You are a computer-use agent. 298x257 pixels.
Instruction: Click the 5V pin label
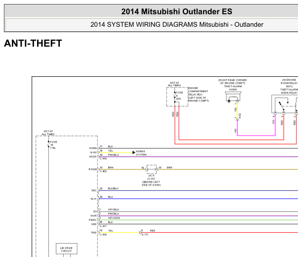click(x=95, y=211)
